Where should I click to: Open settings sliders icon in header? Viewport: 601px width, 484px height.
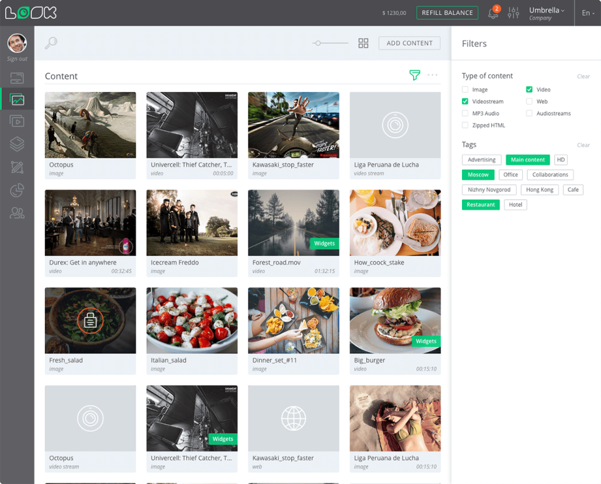[513, 13]
